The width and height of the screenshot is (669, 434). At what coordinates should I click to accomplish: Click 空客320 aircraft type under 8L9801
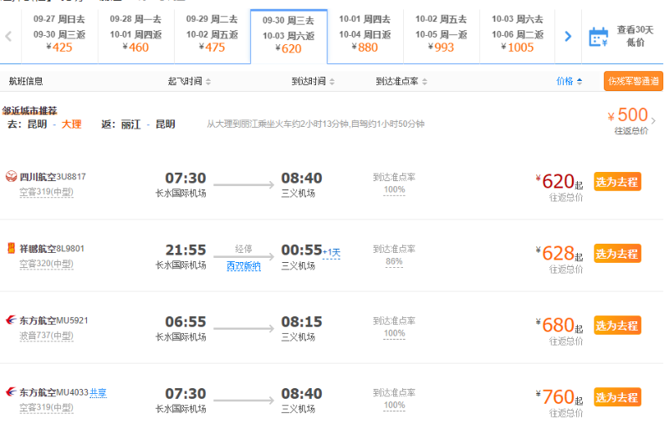pyautogui.click(x=46, y=264)
